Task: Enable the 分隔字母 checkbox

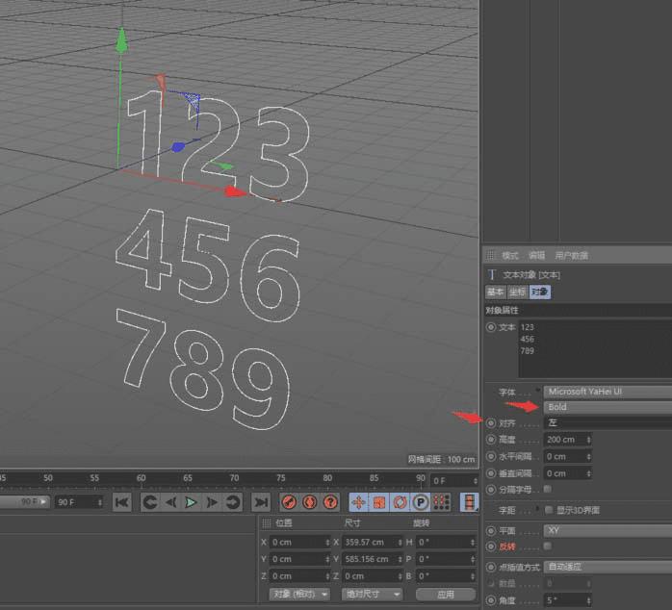Action: tap(548, 489)
